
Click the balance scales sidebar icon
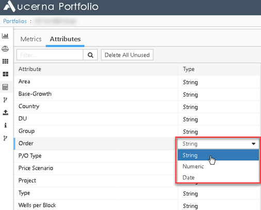point(5,49)
